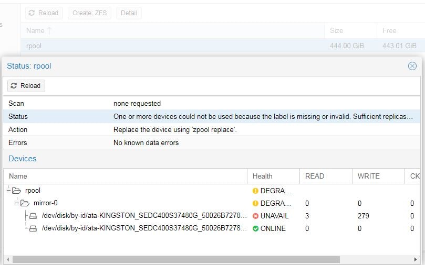Click the background Reload button
Image resolution: width=425 pixels, height=265 pixels.
click(44, 13)
